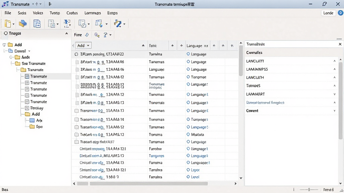Open the Add dropdown in the table header
Viewport: 344px width, 193px height.
(83, 46)
